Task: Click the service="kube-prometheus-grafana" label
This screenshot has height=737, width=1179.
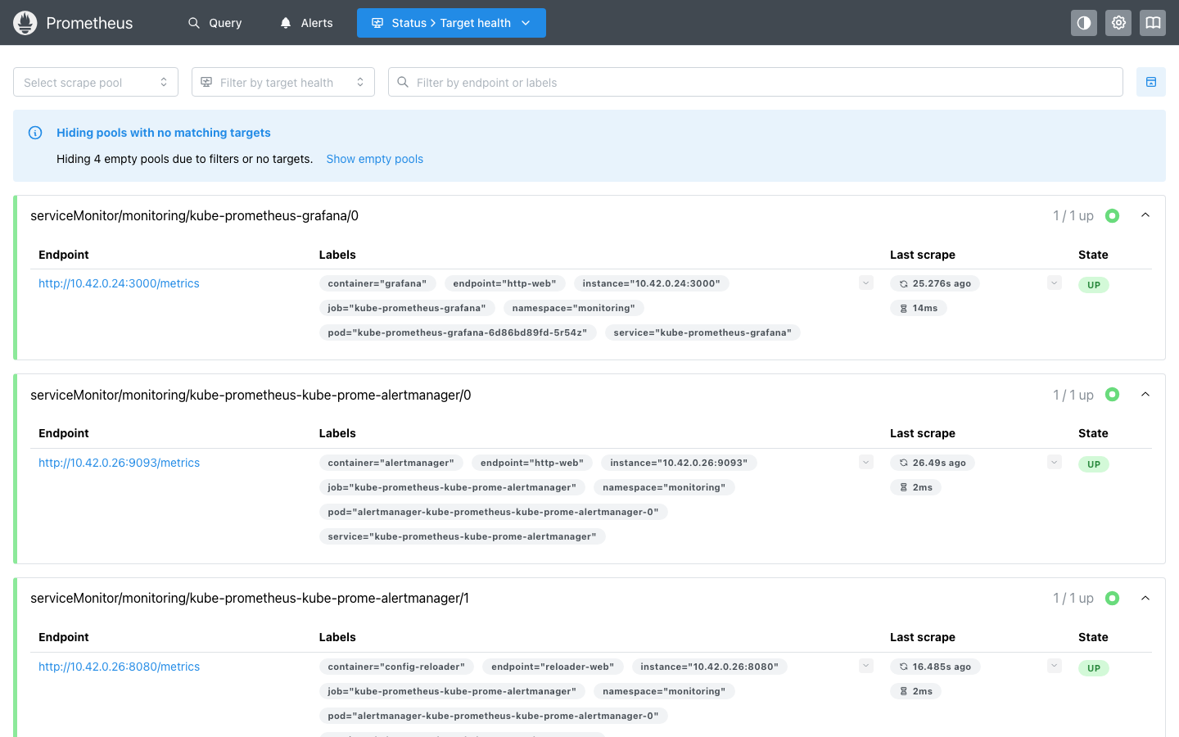Action: (x=702, y=332)
